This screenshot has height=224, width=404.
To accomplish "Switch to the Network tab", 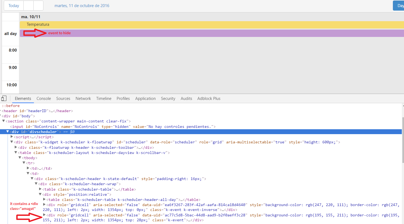I will coord(83,99).
